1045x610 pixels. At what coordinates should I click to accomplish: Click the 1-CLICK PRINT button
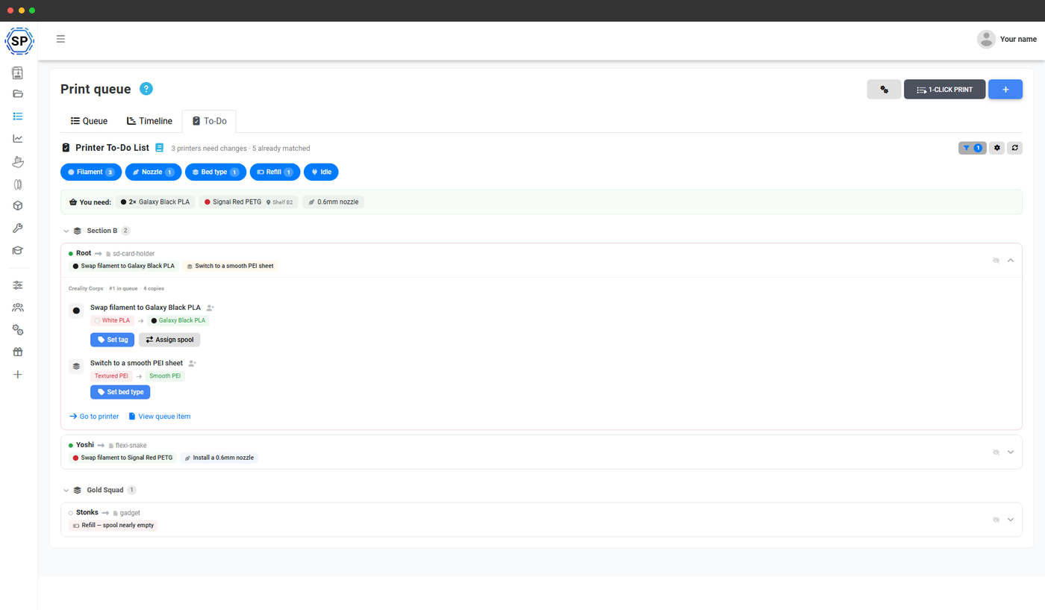point(944,90)
